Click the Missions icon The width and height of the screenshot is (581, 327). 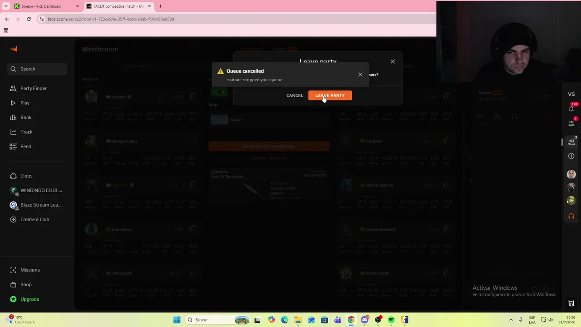[x=13, y=270]
